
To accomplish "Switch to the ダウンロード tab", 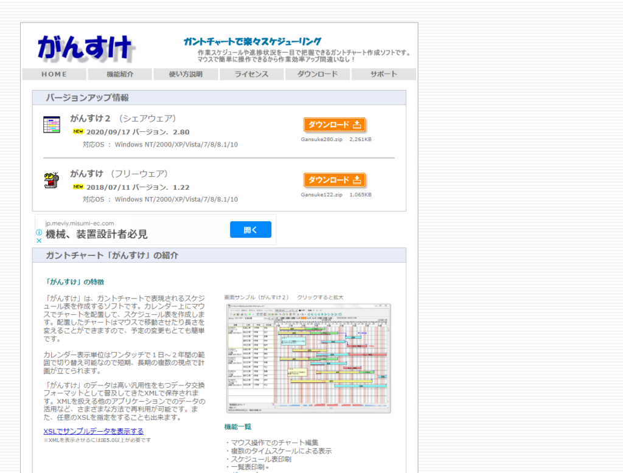I will point(317,74).
